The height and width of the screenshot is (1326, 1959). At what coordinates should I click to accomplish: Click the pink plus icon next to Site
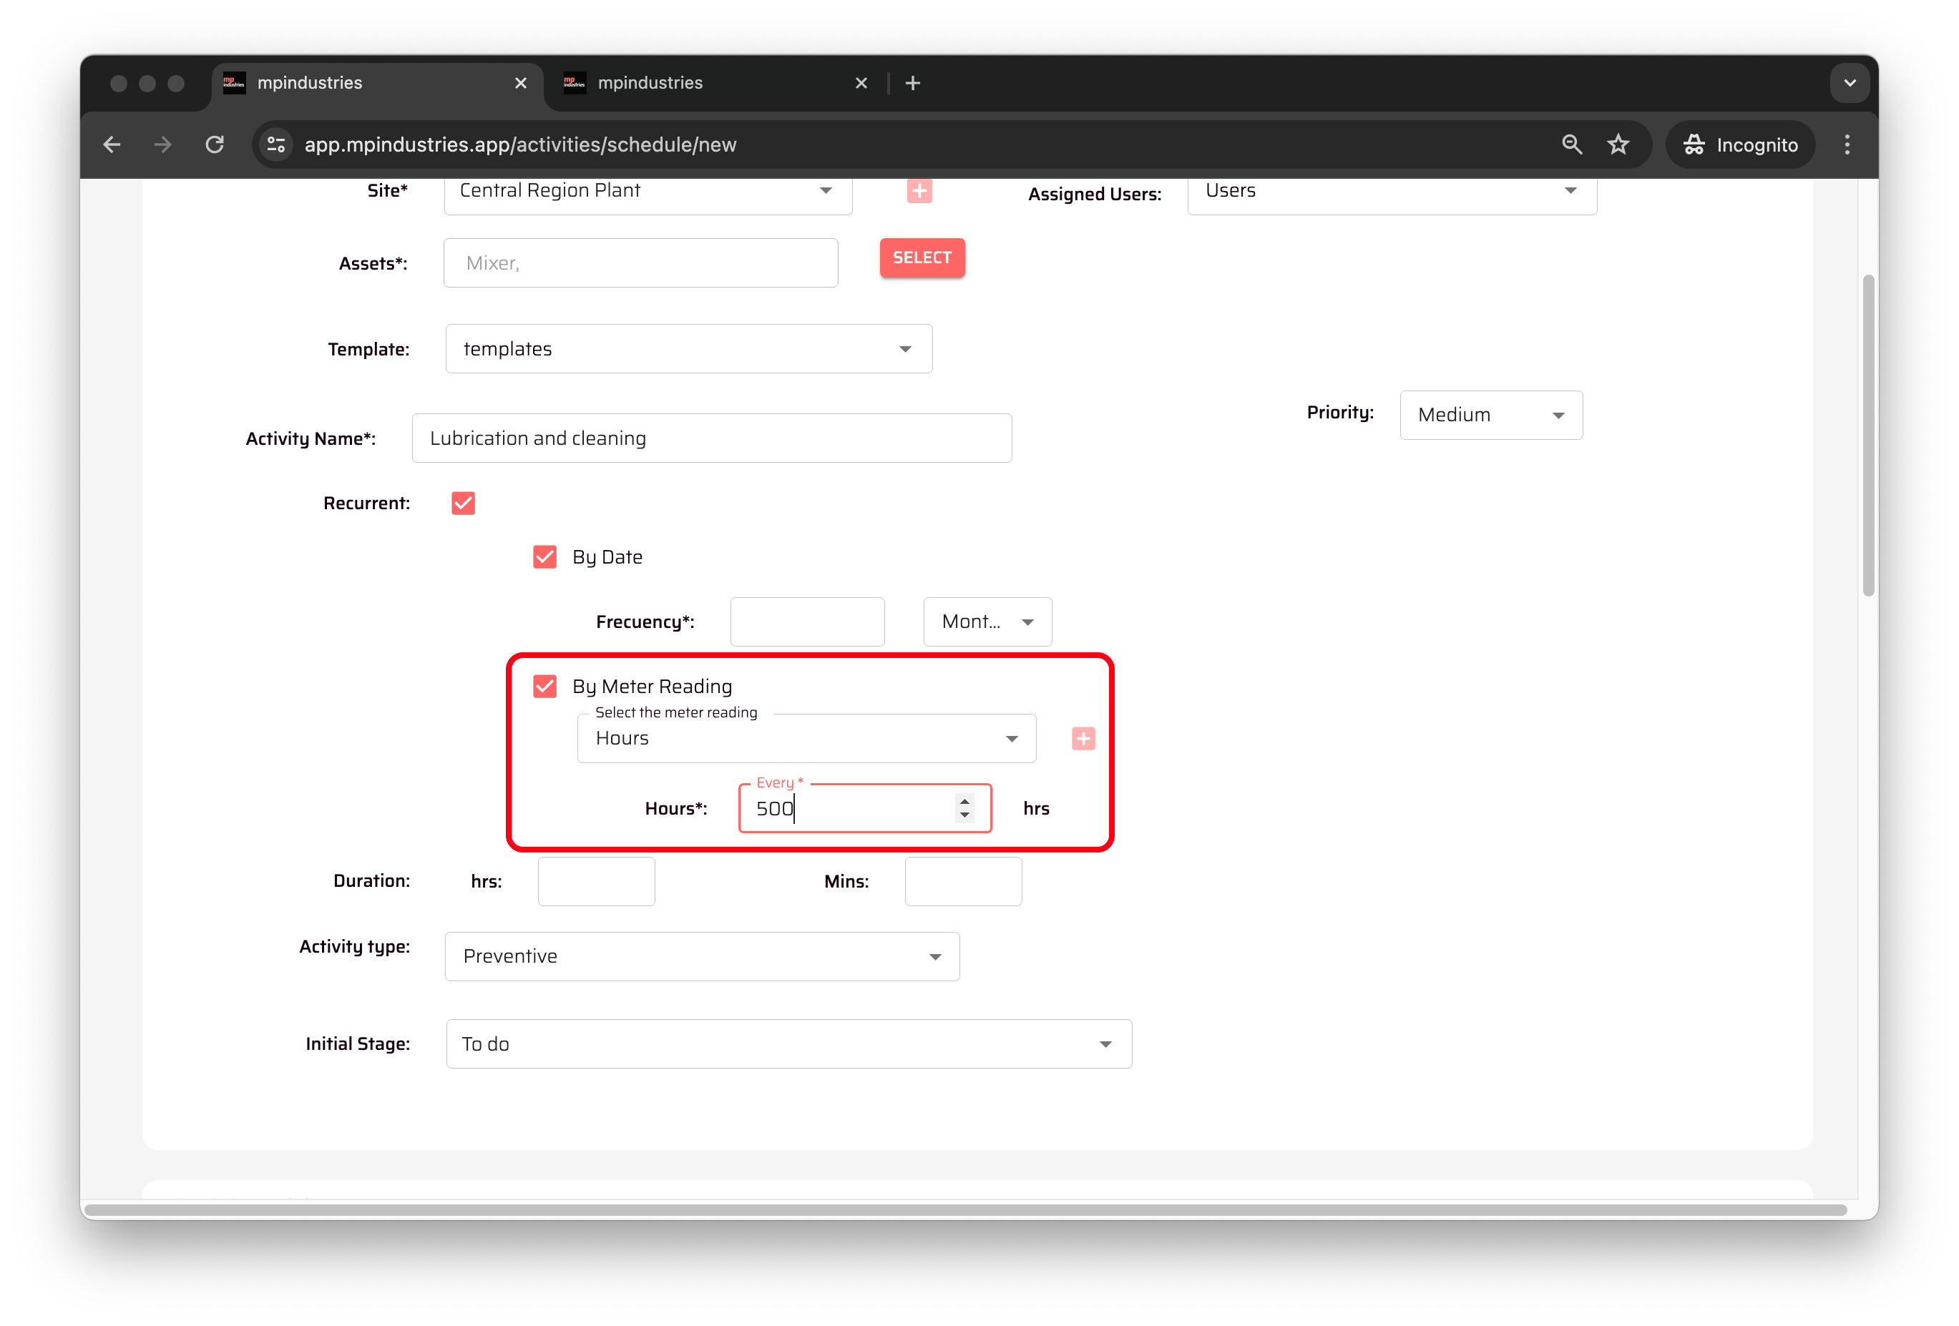pyautogui.click(x=919, y=191)
